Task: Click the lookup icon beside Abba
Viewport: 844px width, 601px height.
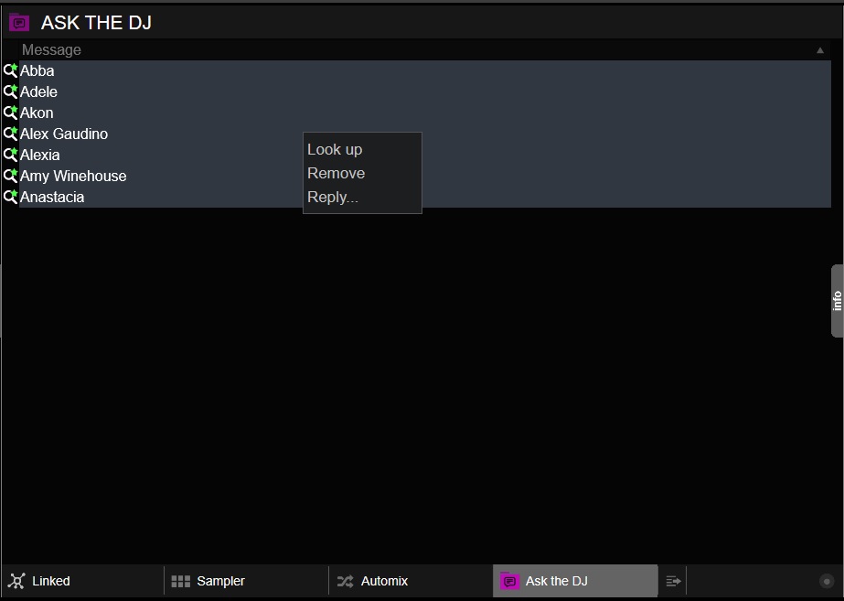Action: (x=10, y=70)
